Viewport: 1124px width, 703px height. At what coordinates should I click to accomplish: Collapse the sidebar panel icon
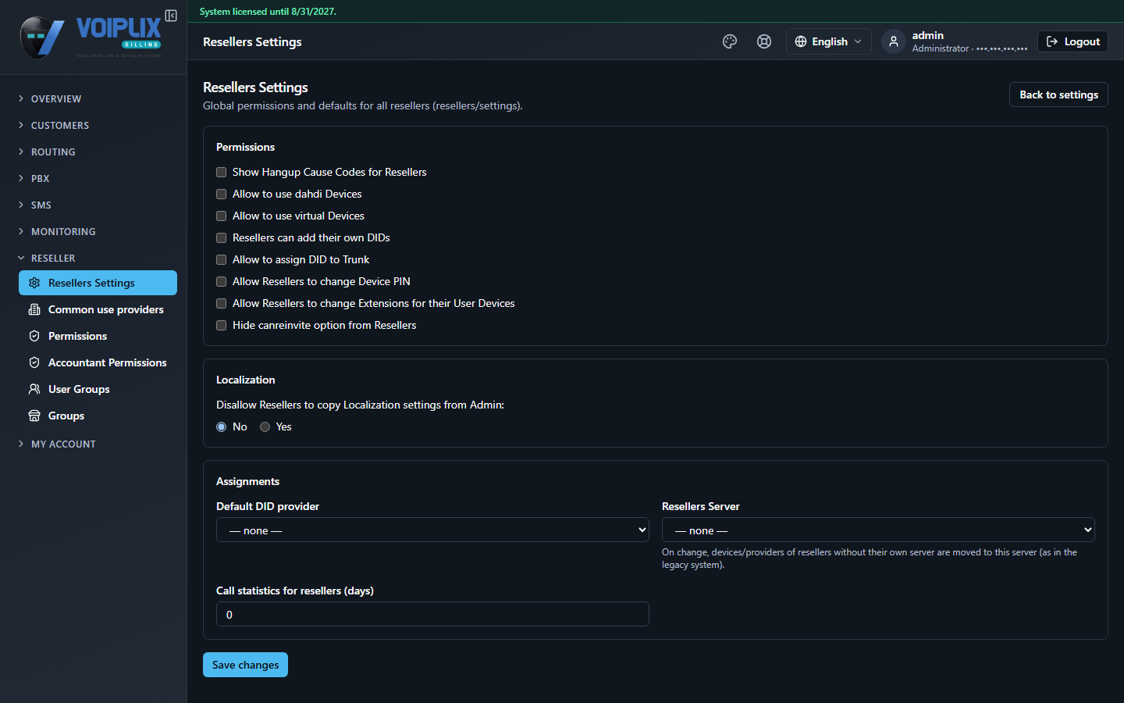(x=171, y=16)
